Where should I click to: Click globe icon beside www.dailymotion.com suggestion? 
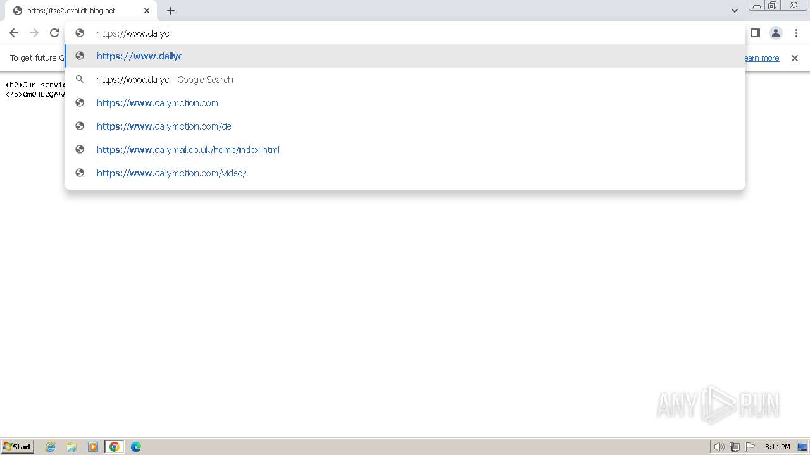[x=80, y=103]
